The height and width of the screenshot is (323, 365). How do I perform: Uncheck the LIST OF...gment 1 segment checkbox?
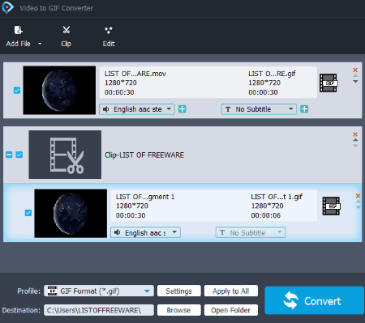point(28,213)
